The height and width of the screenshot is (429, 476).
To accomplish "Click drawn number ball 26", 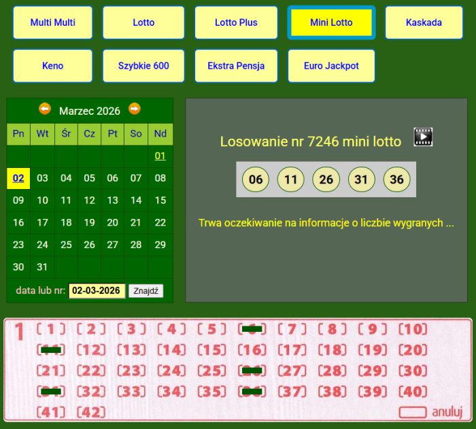I will click(326, 179).
